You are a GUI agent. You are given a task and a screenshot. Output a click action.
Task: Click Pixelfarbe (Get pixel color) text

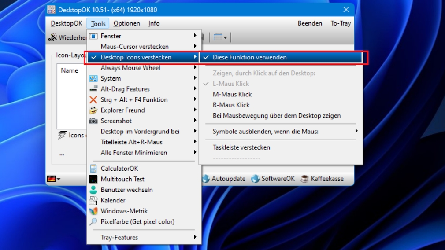(x=137, y=222)
